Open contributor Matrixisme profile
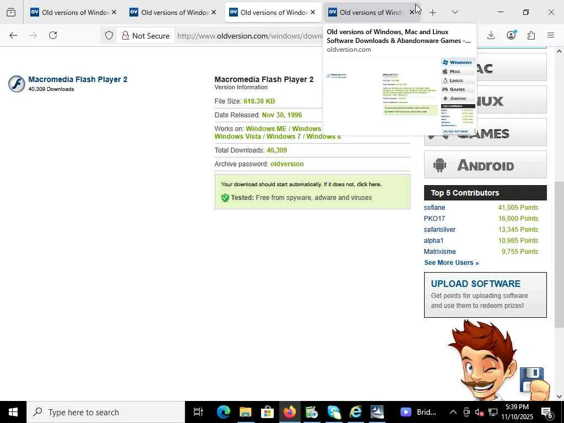Viewport: 564px width, 423px height. pos(440,251)
